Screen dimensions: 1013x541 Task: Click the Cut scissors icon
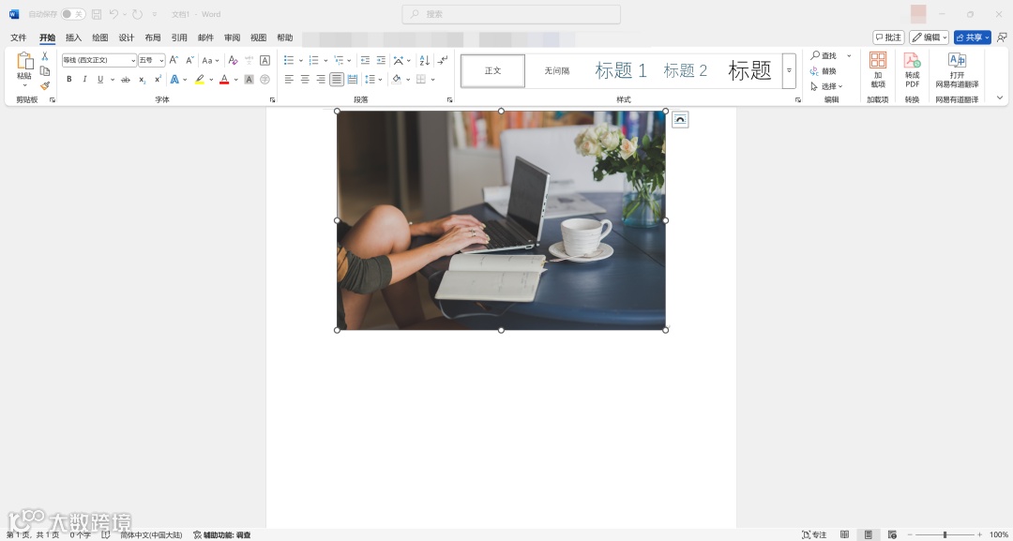point(45,56)
